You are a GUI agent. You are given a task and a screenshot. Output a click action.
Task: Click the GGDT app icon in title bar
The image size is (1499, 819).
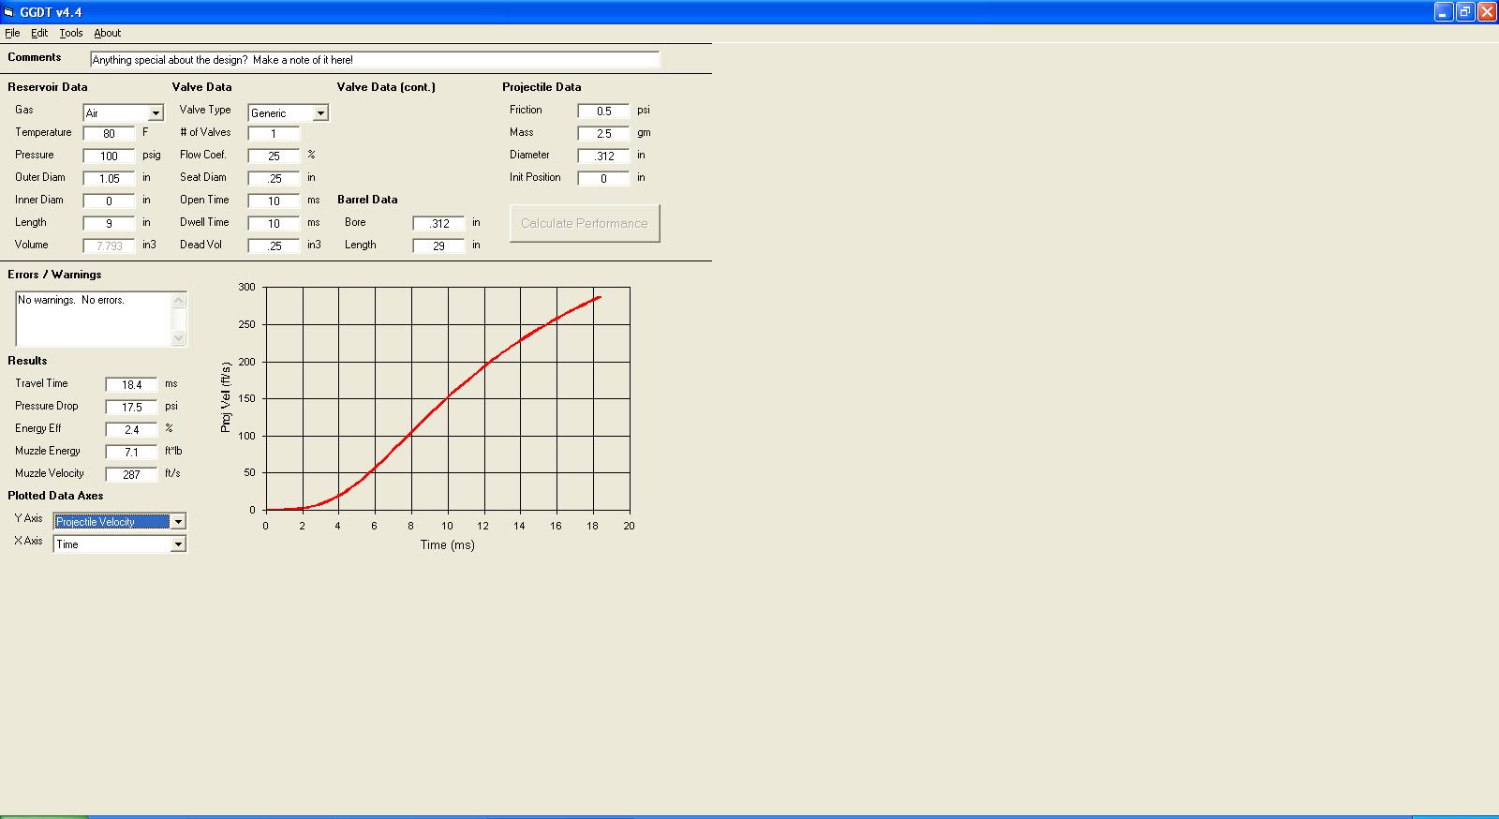tap(8, 12)
